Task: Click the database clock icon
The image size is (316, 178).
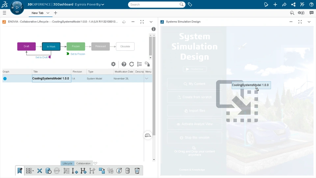Action: point(48,171)
